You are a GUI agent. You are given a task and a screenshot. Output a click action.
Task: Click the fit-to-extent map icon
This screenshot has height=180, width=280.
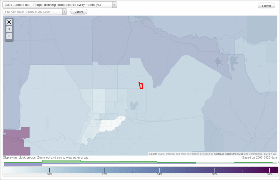coord(9,22)
